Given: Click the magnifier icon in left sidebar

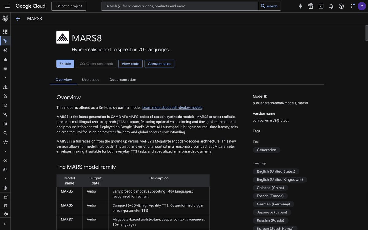Looking at the screenshot, I should [5, 133].
